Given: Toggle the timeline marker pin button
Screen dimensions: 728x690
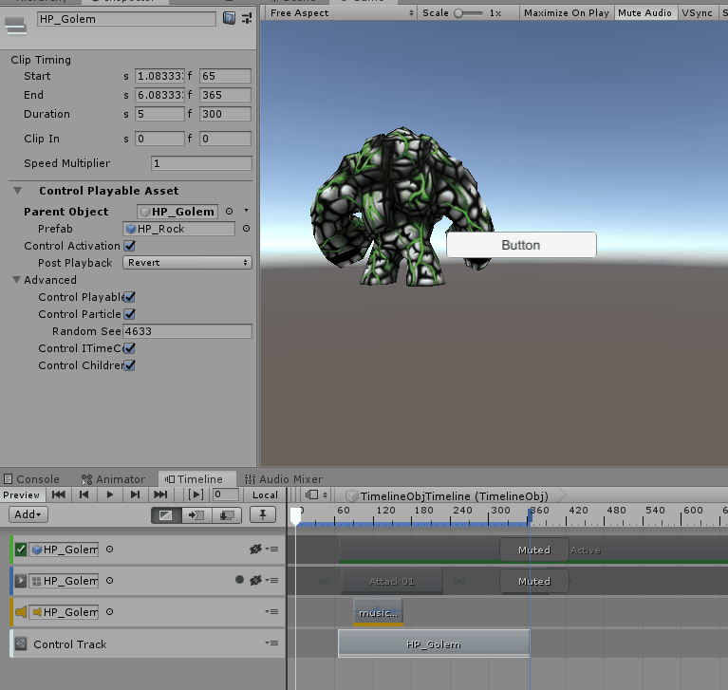Looking at the screenshot, I should (263, 514).
